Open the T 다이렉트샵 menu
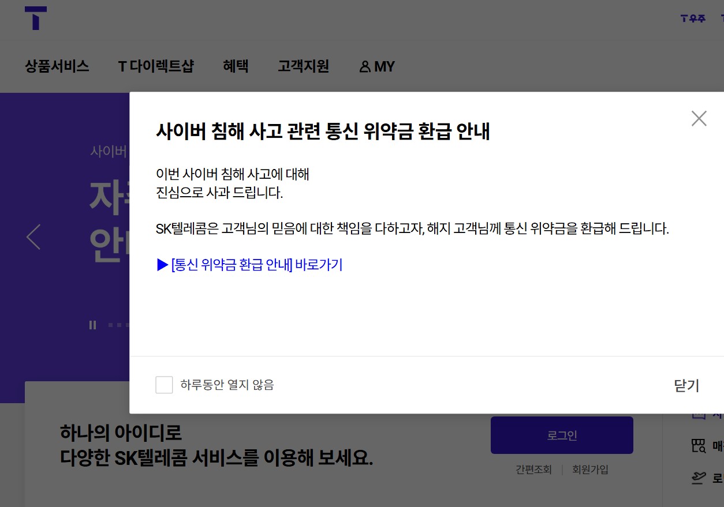The width and height of the screenshot is (724, 507). click(156, 66)
